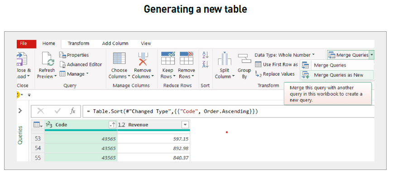The image size is (393, 184).
Task: Select Merge Queries from the dropdown menu
Action: click(336, 65)
